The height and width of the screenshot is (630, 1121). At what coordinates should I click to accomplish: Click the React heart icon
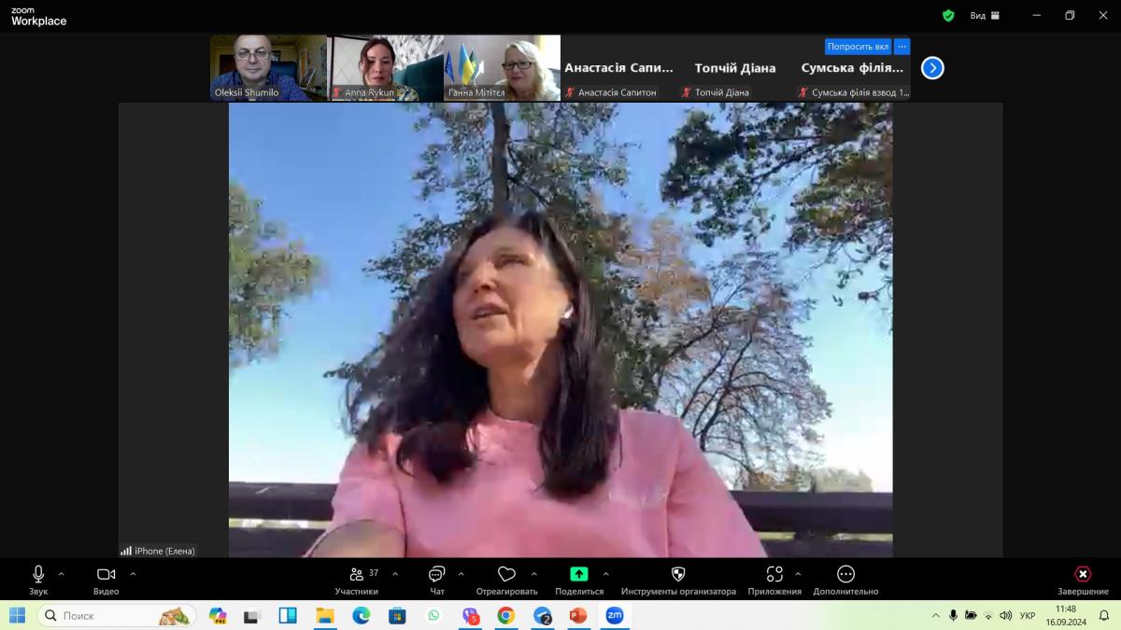tap(506, 575)
